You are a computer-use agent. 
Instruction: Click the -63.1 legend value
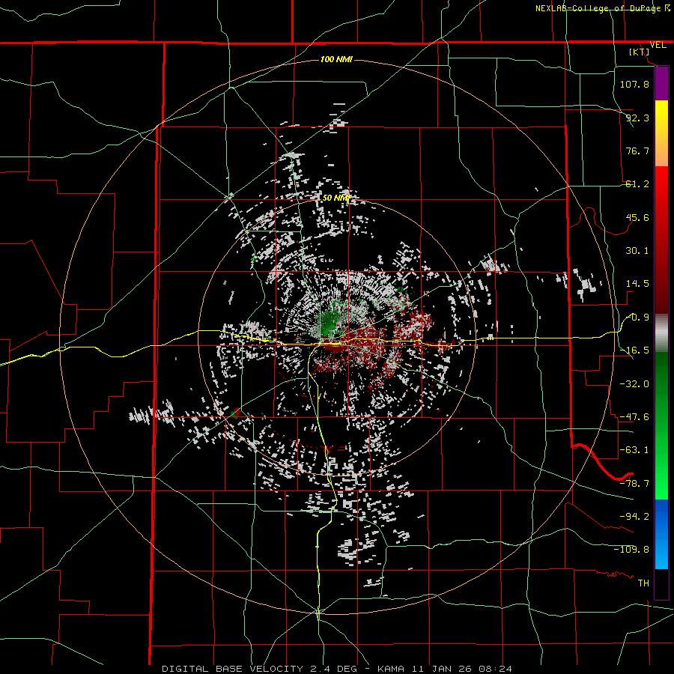tap(634, 450)
